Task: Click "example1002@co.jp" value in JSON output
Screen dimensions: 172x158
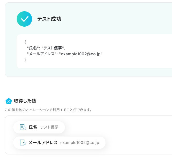Action: pos(81,54)
